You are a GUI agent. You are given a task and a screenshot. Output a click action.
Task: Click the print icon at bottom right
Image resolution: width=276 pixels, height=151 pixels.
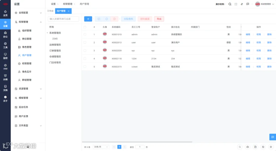[247, 147]
